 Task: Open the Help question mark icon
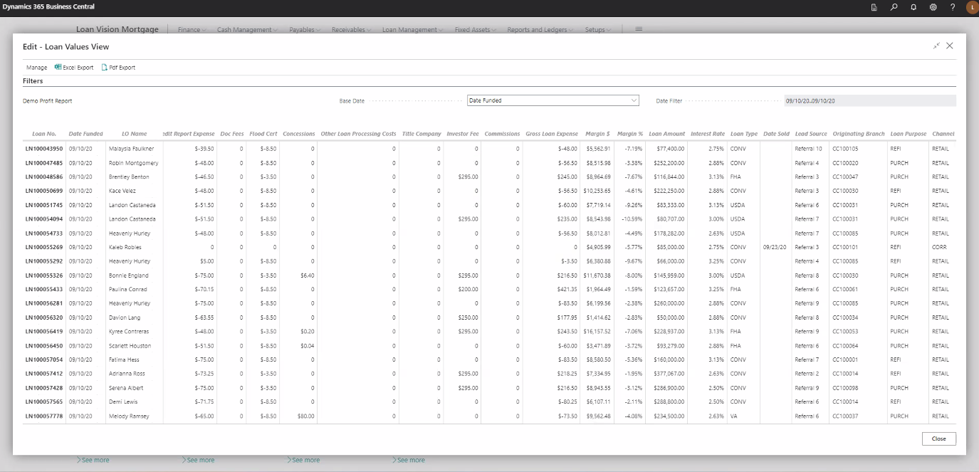(953, 6)
